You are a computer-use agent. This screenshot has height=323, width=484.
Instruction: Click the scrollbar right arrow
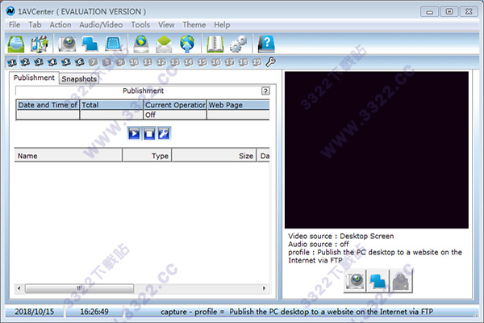point(264,288)
